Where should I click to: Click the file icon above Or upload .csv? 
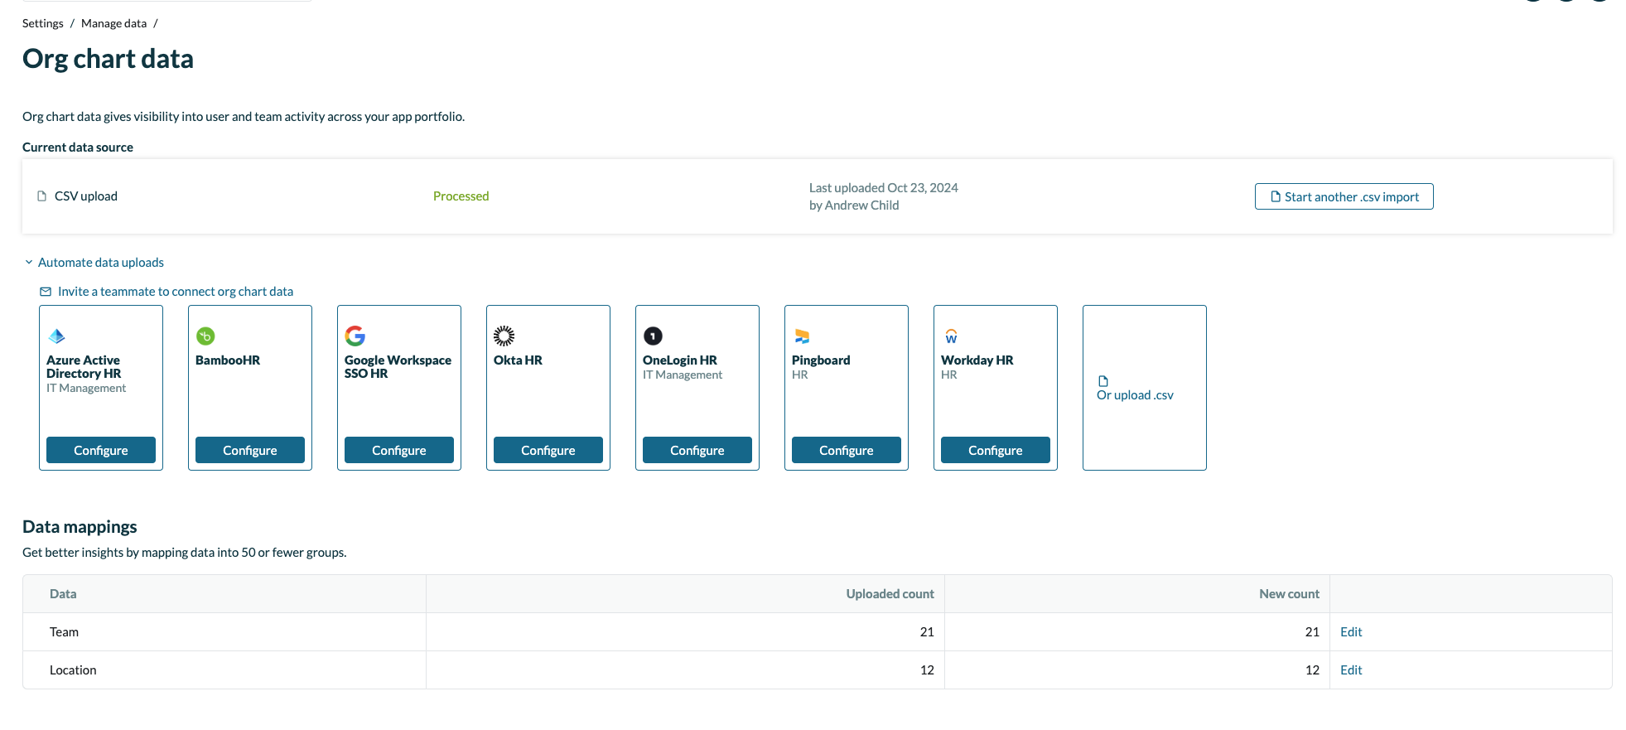1102,381
